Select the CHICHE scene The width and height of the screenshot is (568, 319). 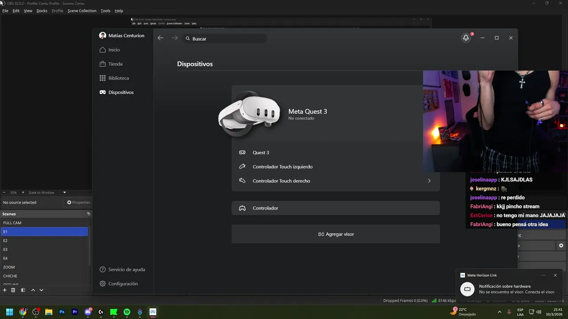(44, 276)
